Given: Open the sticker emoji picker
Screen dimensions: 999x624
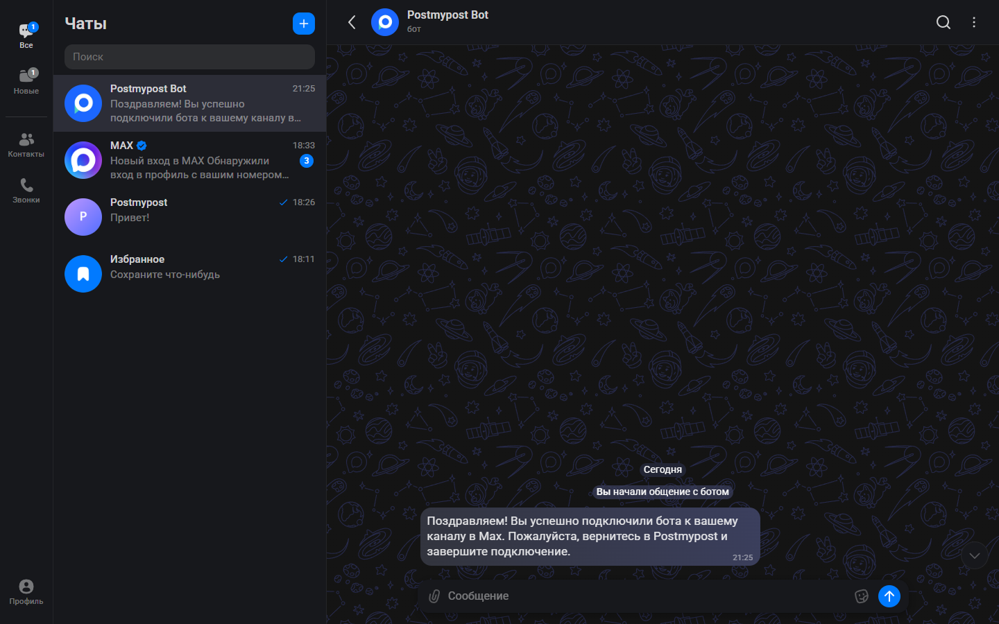Looking at the screenshot, I should [x=861, y=596].
